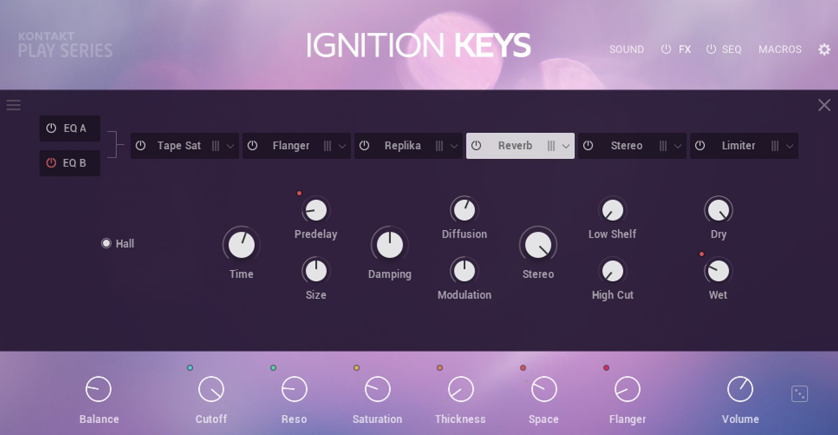The image size is (838, 435).
Task: Close the FX panel with X
Action: (x=824, y=105)
